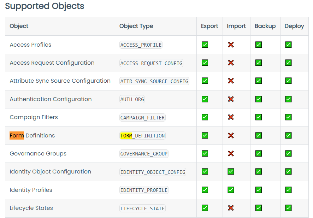
Task: Select the FORM_DEFINITION object type code
Action: click(142, 135)
